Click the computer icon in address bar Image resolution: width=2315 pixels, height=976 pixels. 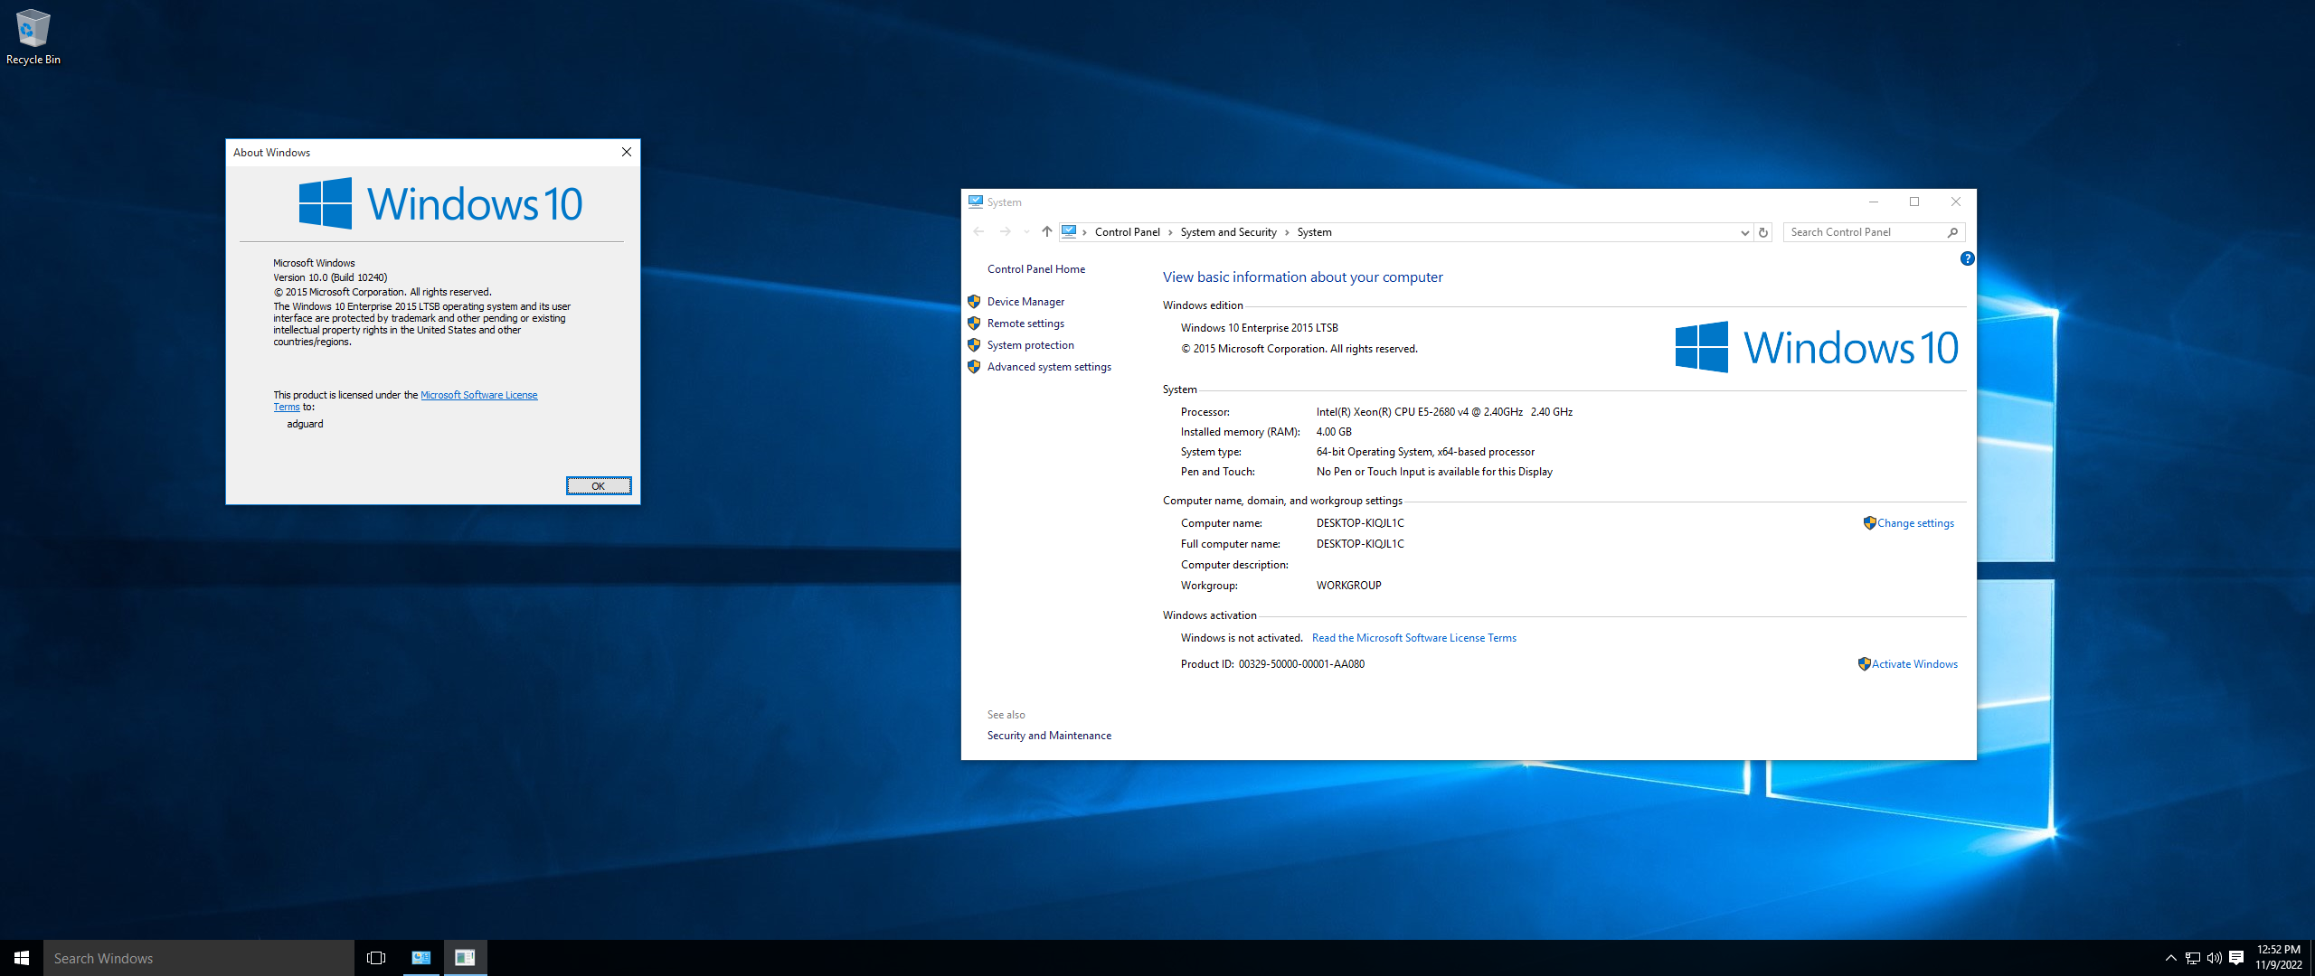coord(1069,231)
